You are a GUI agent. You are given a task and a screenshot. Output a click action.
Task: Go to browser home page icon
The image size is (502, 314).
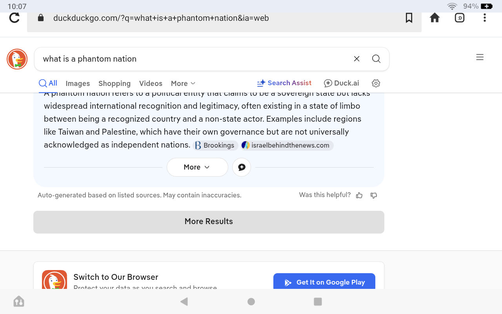pyautogui.click(x=435, y=18)
